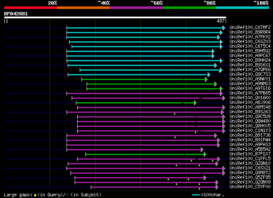
Task: Click the orange ~40% identity legend segment
Action: click(84, 8)
